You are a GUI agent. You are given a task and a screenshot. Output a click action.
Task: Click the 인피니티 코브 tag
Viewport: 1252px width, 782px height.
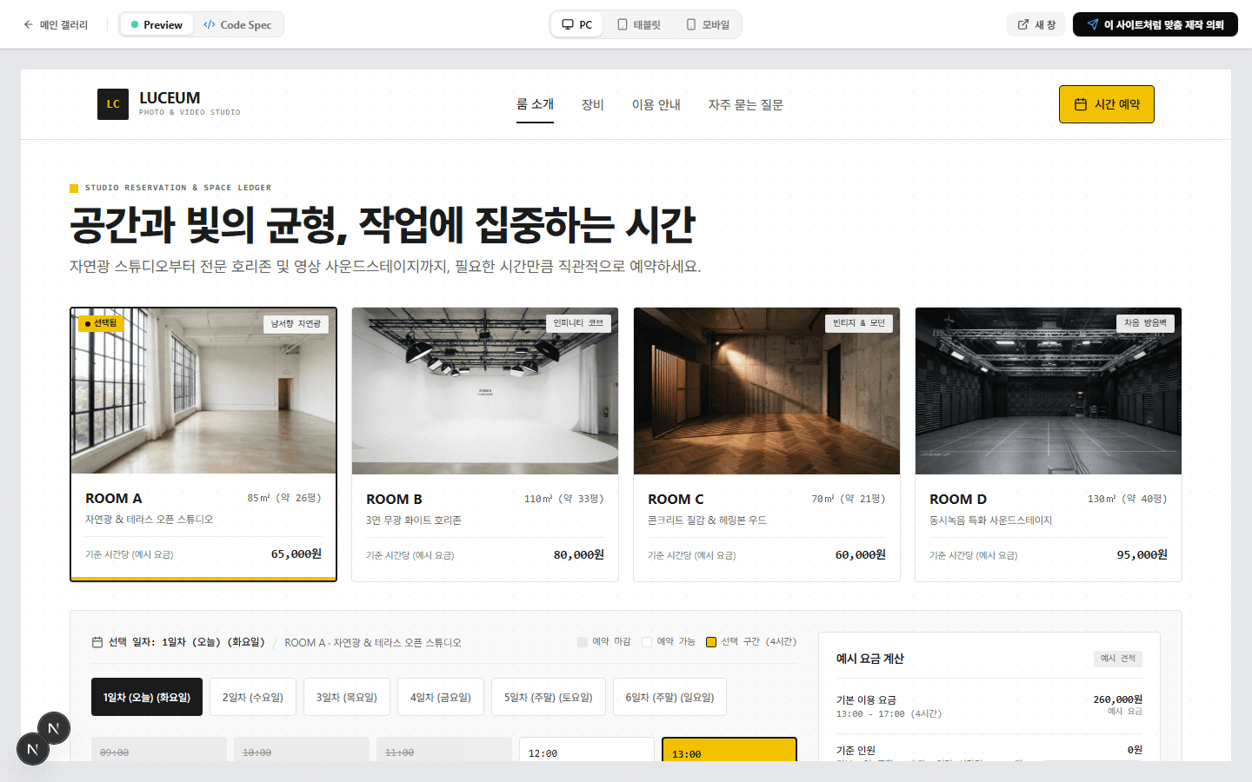coord(578,323)
